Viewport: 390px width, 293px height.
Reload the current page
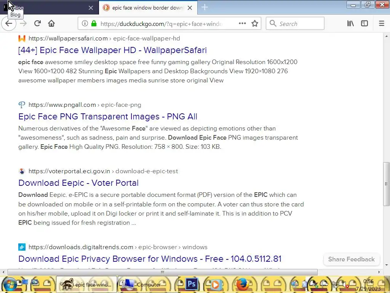(x=38, y=23)
